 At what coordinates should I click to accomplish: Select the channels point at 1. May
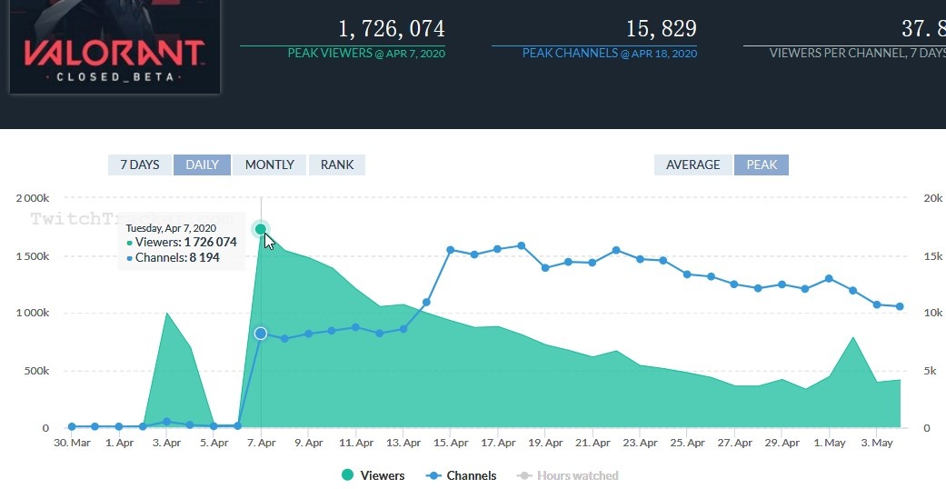click(829, 279)
